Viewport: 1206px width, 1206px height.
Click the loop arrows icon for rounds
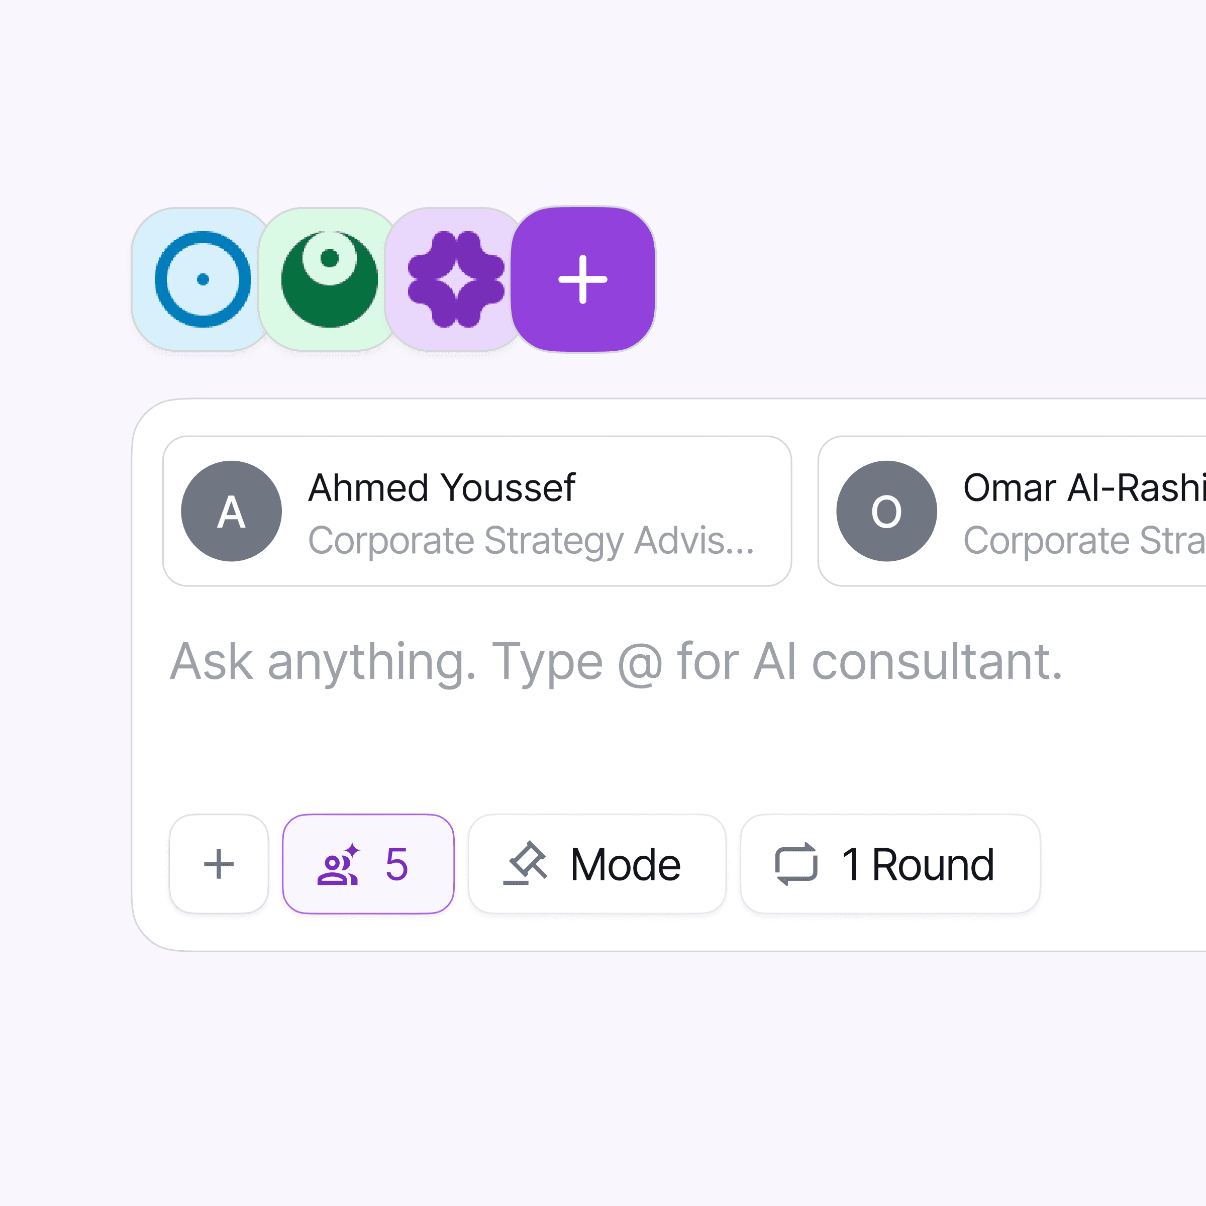pyautogui.click(x=796, y=864)
